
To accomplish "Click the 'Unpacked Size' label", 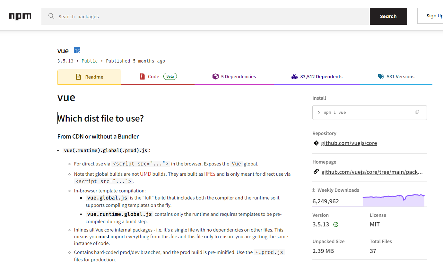I will click(328, 241).
